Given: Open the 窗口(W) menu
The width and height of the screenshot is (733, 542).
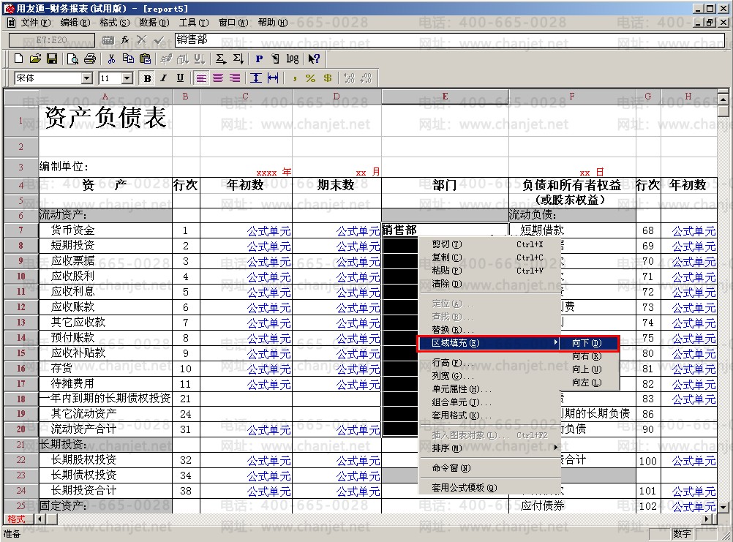Looking at the screenshot, I should (x=233, y=23).
